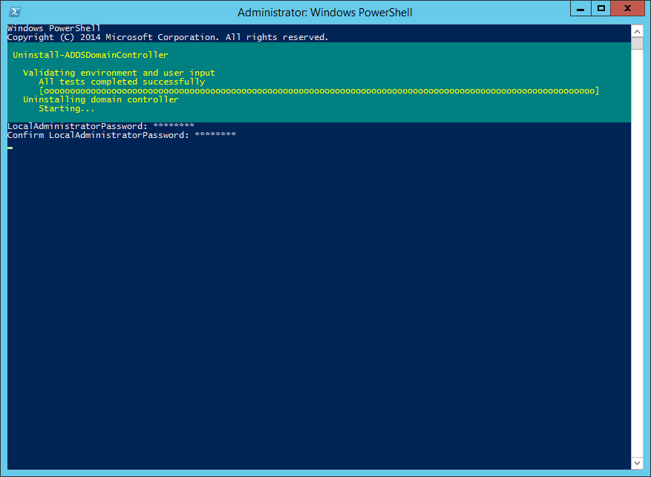Click the Confirm LocalAdministratorPassword masked entry

point(215,135)
